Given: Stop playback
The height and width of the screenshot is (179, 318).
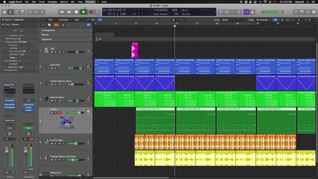Looking at the screenshot, I should (76, 12).
